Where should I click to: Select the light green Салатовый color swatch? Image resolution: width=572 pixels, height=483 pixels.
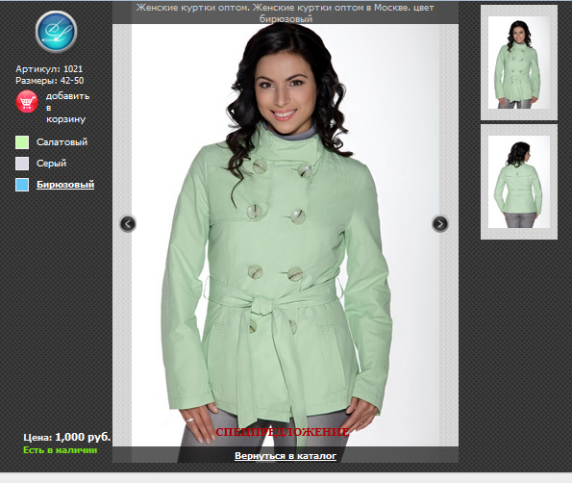click(x=22, y=142)
